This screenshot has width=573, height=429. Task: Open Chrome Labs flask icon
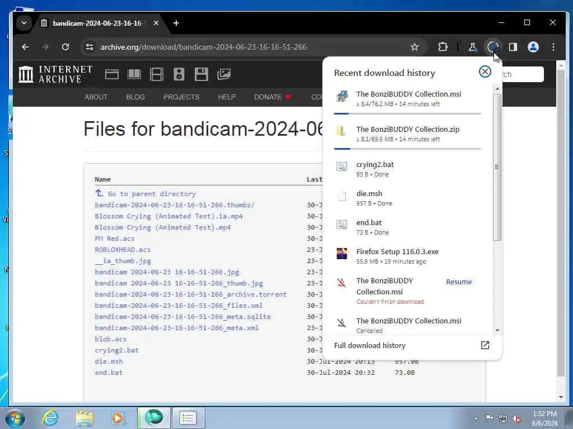pos(472,47)
